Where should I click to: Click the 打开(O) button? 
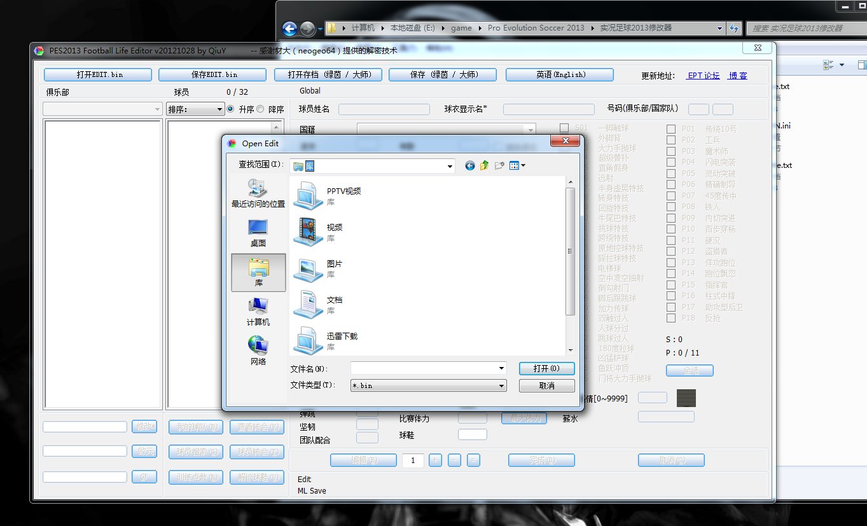click(x=546, y=369)
